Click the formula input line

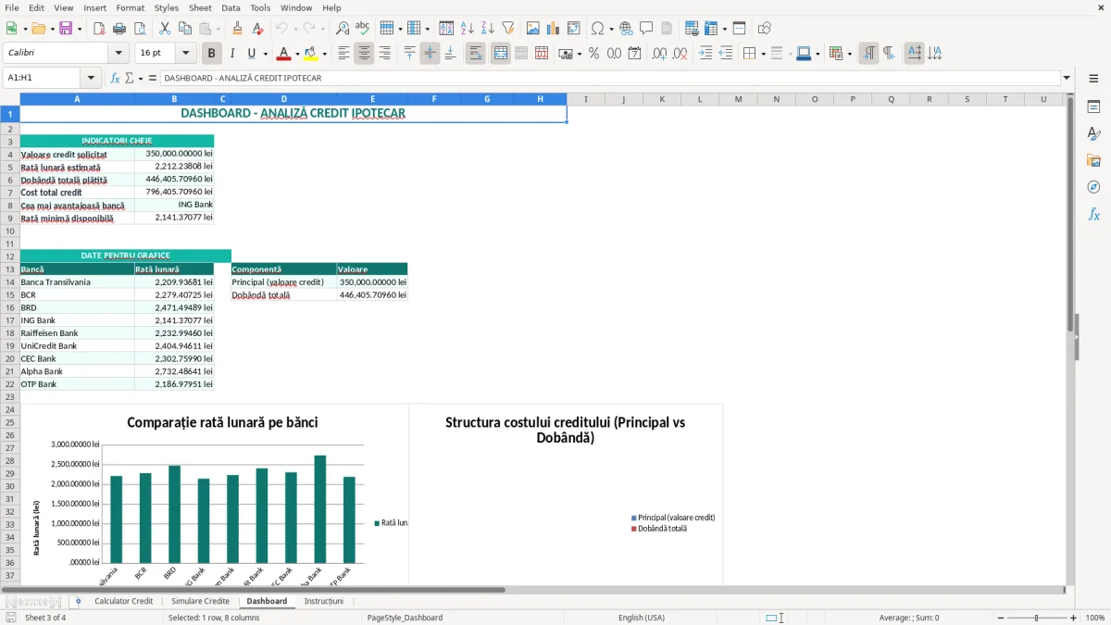[x=610, y=79]
